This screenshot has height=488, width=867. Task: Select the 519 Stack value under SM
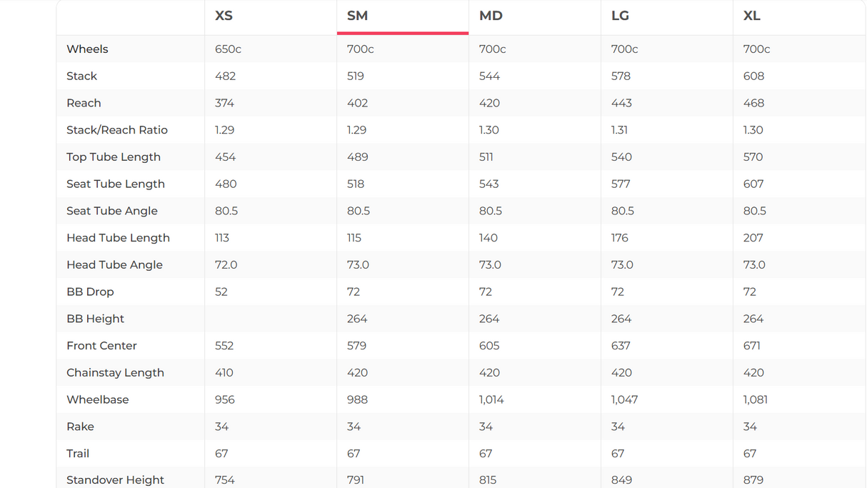[x=356, y=76]
